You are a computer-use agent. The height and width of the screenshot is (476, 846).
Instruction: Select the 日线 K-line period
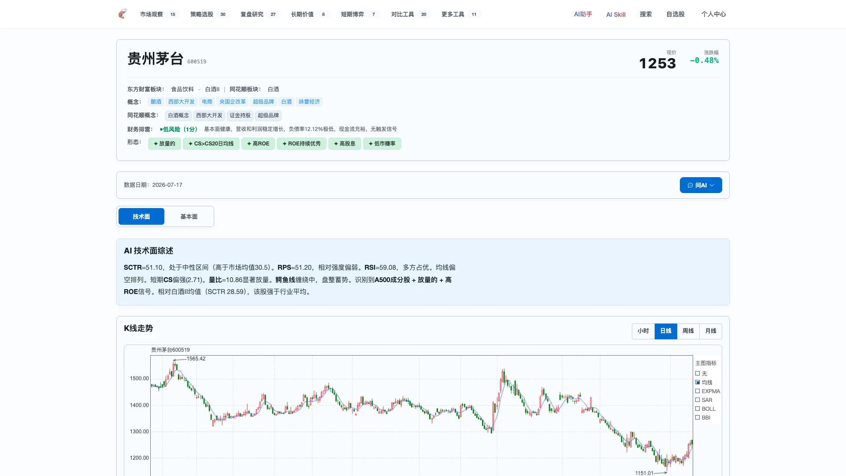[x=666, y=331]
